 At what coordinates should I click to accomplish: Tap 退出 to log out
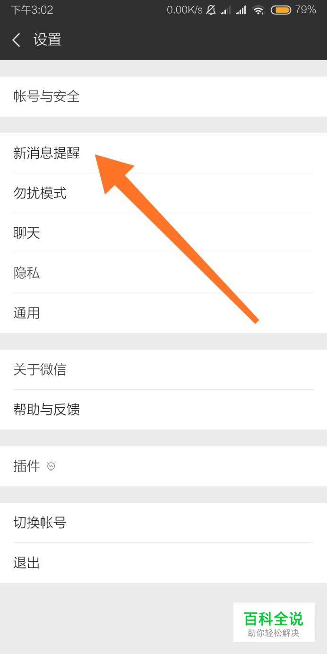point(163,563)
